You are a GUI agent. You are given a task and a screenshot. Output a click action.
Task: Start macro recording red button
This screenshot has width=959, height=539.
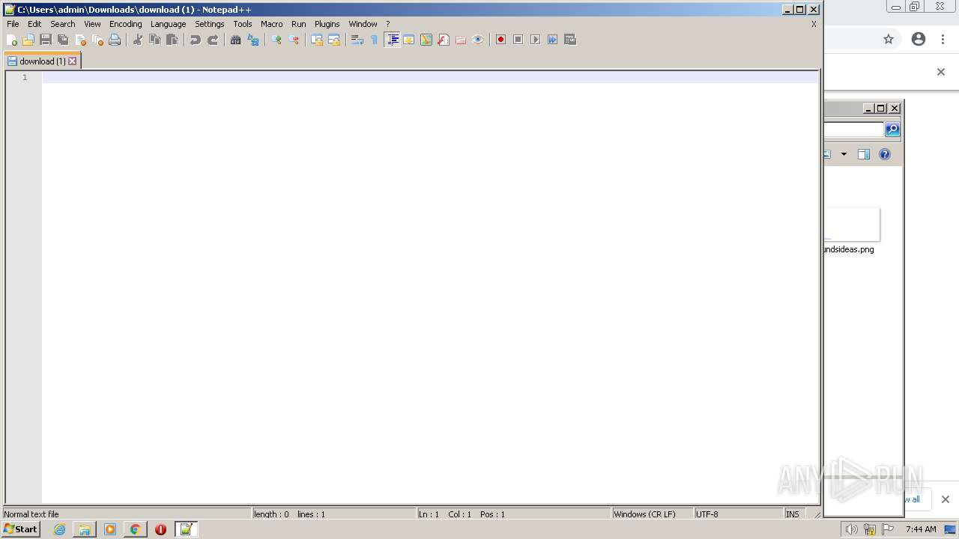(501, 40)
